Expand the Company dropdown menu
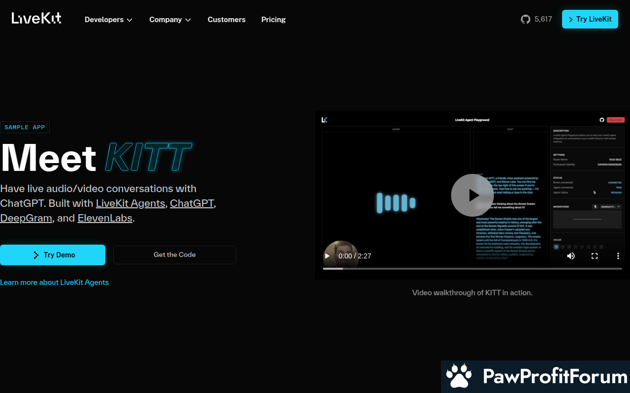630x393 pixels. tap(170, 20)
